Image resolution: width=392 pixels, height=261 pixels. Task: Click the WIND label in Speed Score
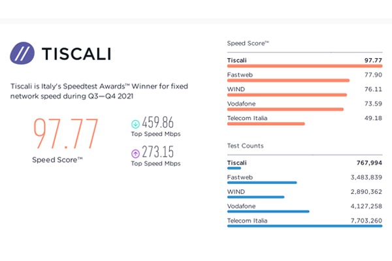(236, 89)
